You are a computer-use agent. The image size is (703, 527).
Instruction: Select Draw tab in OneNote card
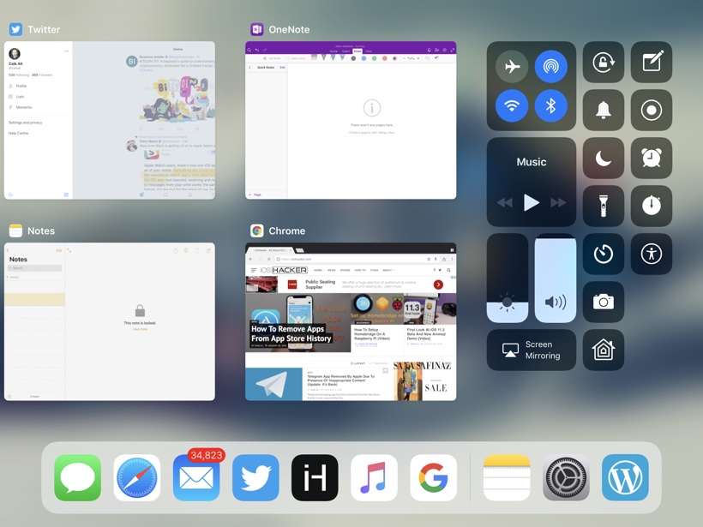[358, 51]
